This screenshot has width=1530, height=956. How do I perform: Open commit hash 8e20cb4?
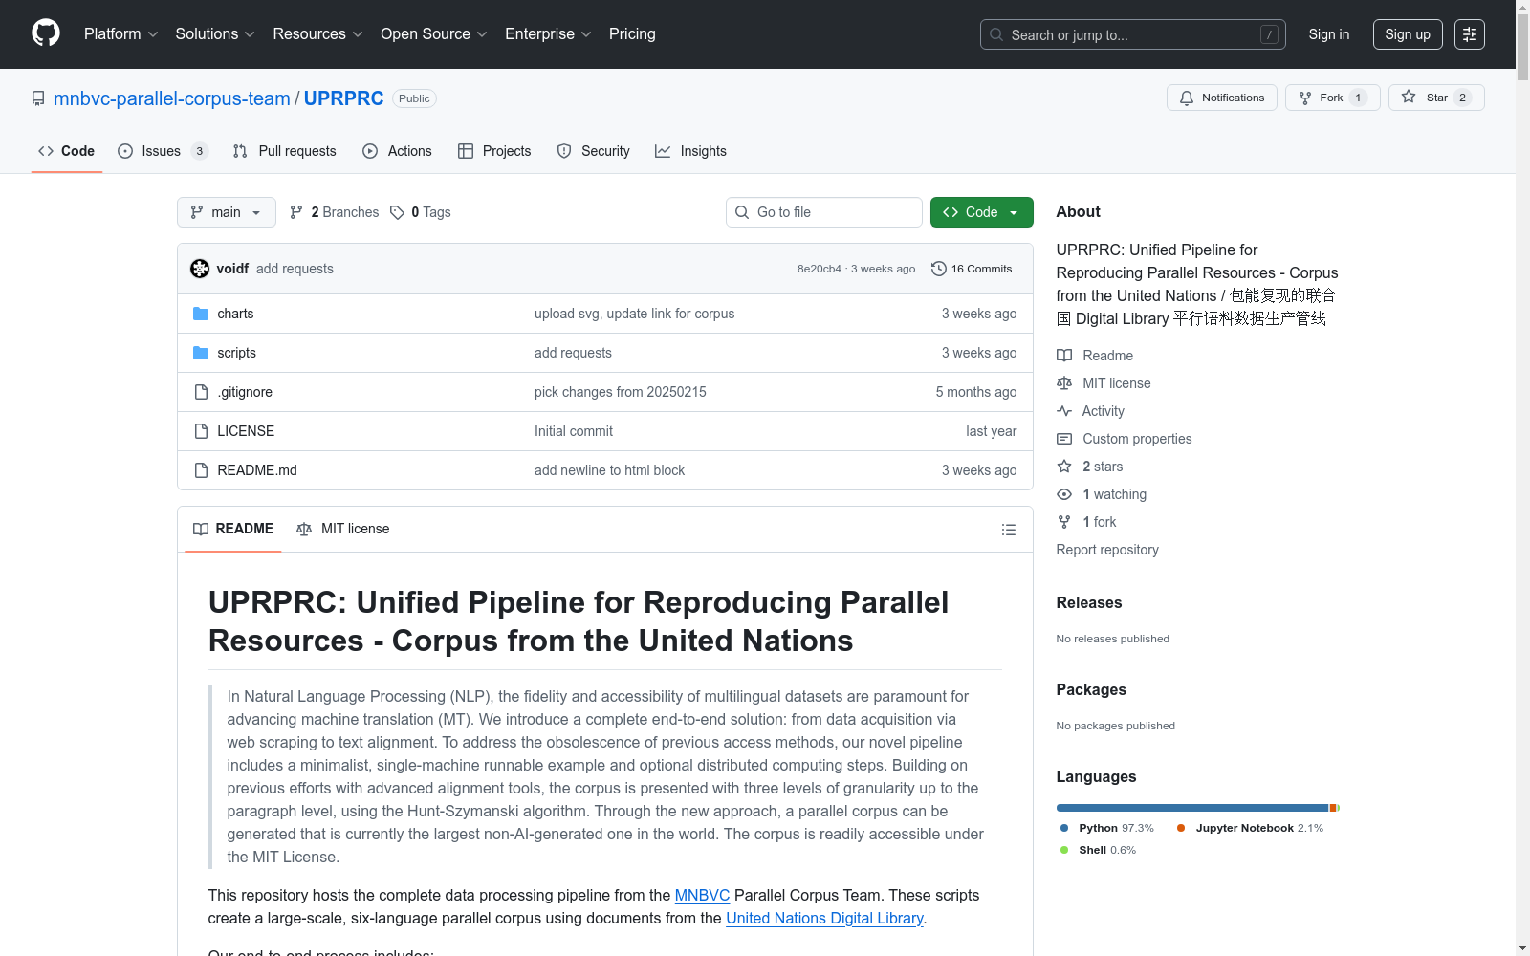click(820, 269)
